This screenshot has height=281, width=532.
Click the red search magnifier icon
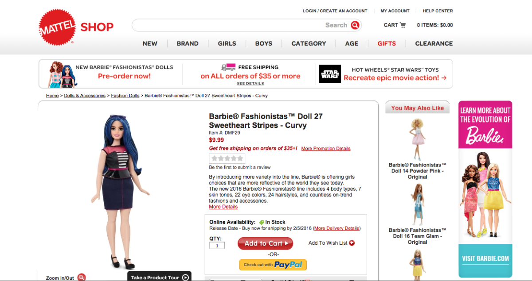[x=355, y=25]
